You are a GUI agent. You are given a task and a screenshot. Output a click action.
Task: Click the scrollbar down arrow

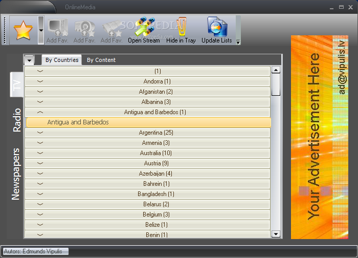(276, 234)
